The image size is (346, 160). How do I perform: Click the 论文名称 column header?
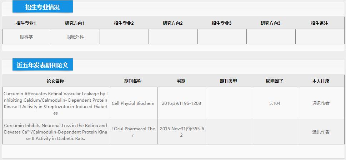tap(55, 81)
